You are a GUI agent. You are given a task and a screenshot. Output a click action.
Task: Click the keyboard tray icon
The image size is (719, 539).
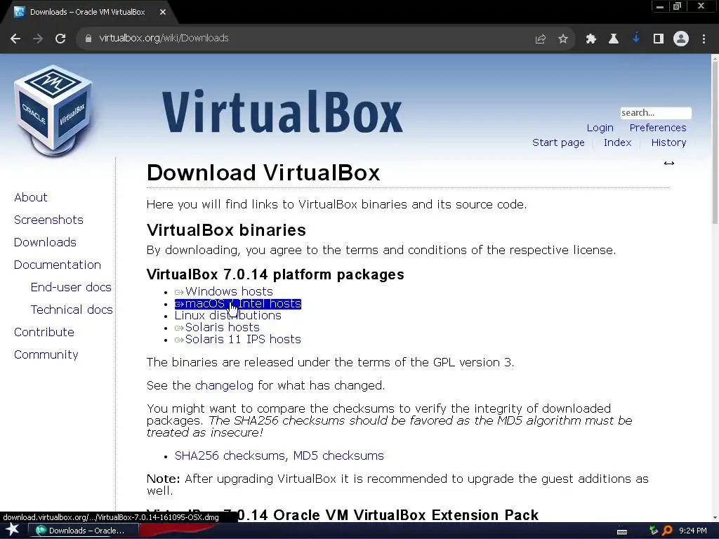[x=622, y=532]
